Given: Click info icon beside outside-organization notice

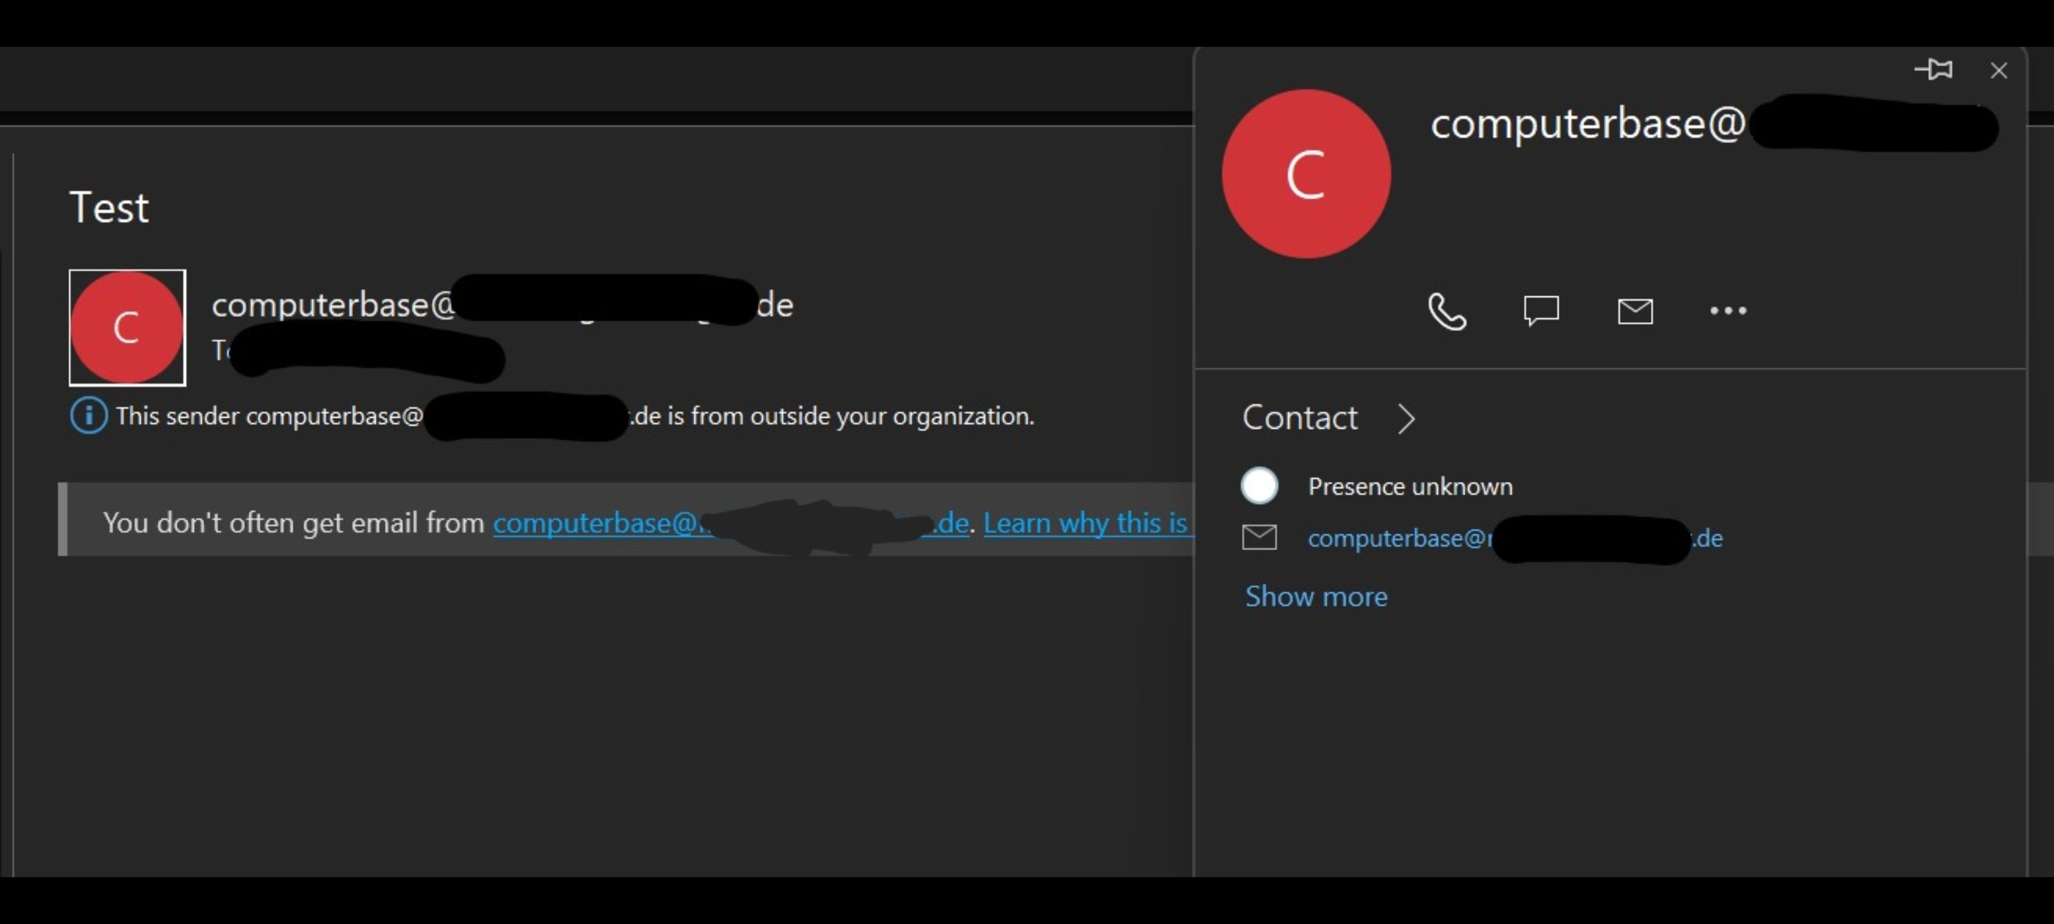Looking at the screenshot, I should click(x=89, y=416).
